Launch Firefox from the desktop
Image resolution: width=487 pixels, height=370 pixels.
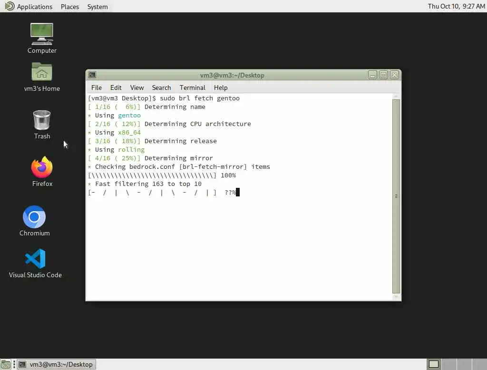(42, 172)
